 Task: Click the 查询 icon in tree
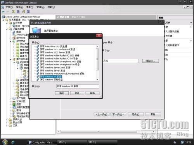click(14, 111)
